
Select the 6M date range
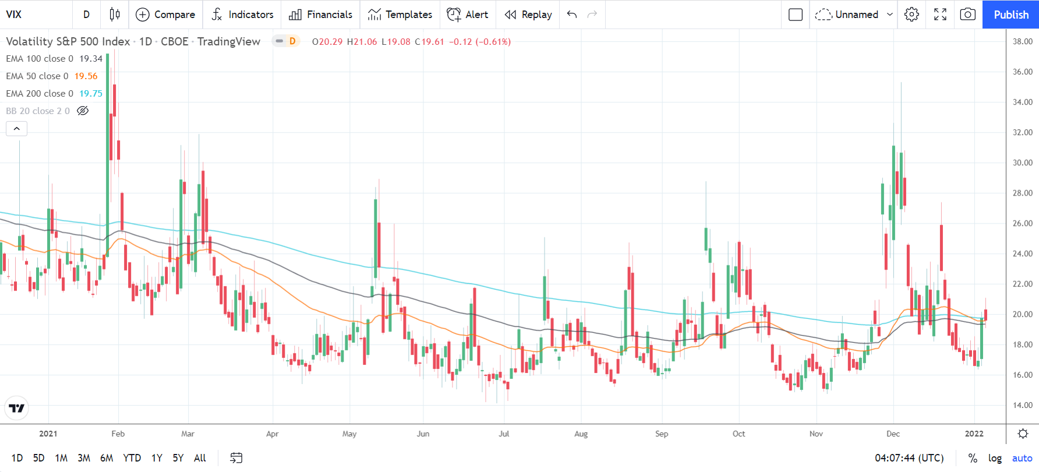point(107,458)
